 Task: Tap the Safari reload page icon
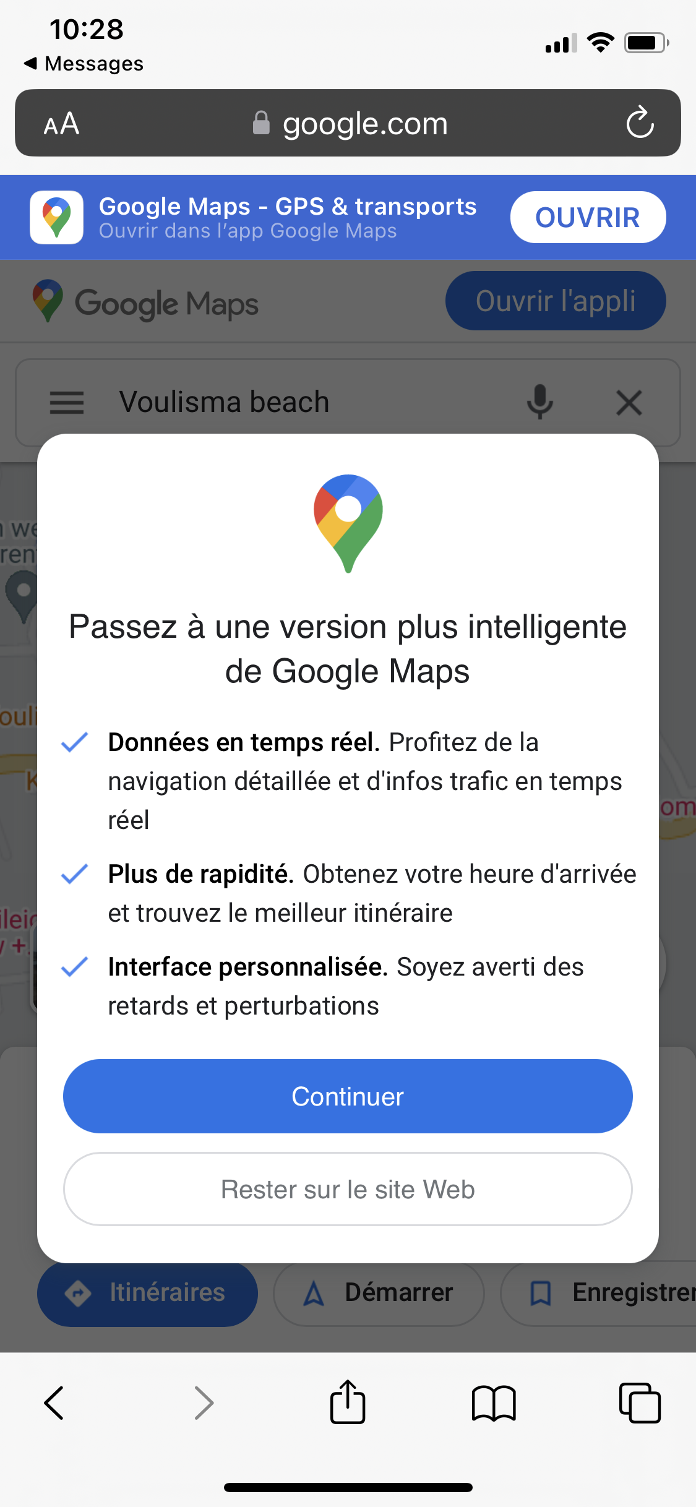click(x=640, y=122)
